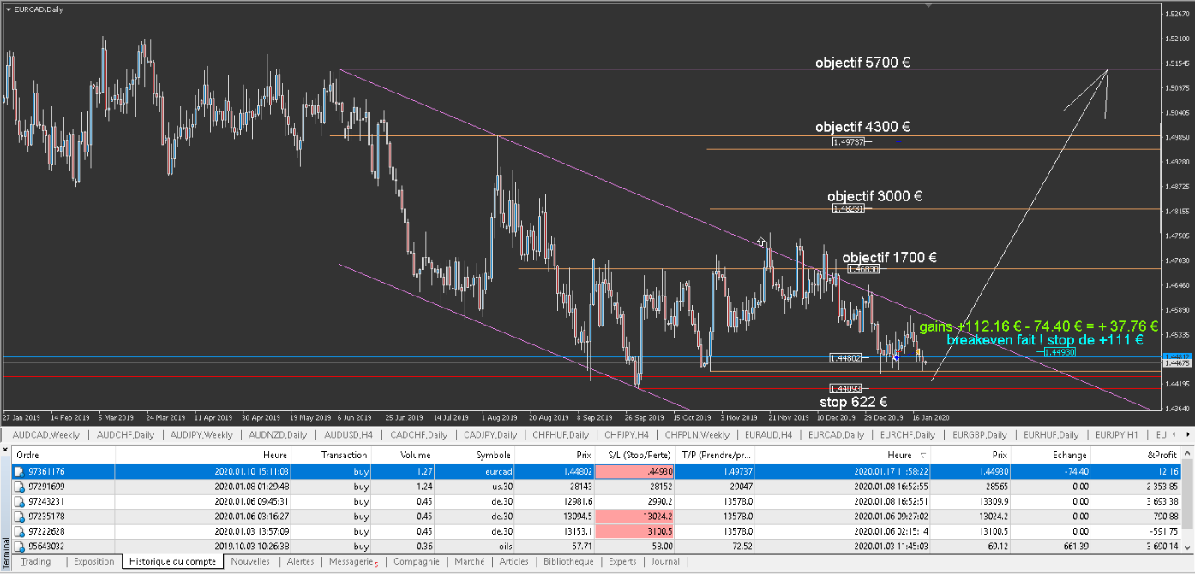Viewport: 1195px width, 574px height.
Task: Click the order 97361176 document icon
Action: click(18, 471)
